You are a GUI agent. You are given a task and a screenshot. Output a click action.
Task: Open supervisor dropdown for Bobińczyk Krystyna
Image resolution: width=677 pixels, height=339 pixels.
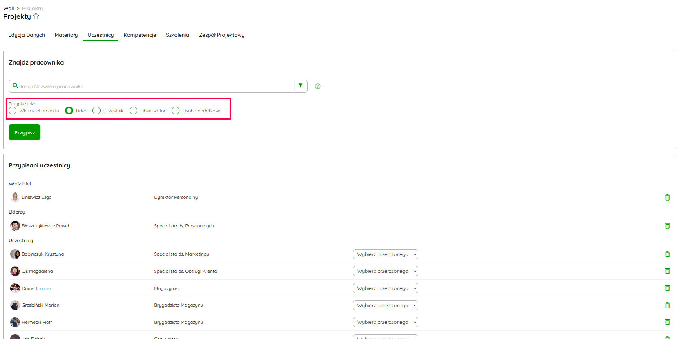(x=385, y=254)
